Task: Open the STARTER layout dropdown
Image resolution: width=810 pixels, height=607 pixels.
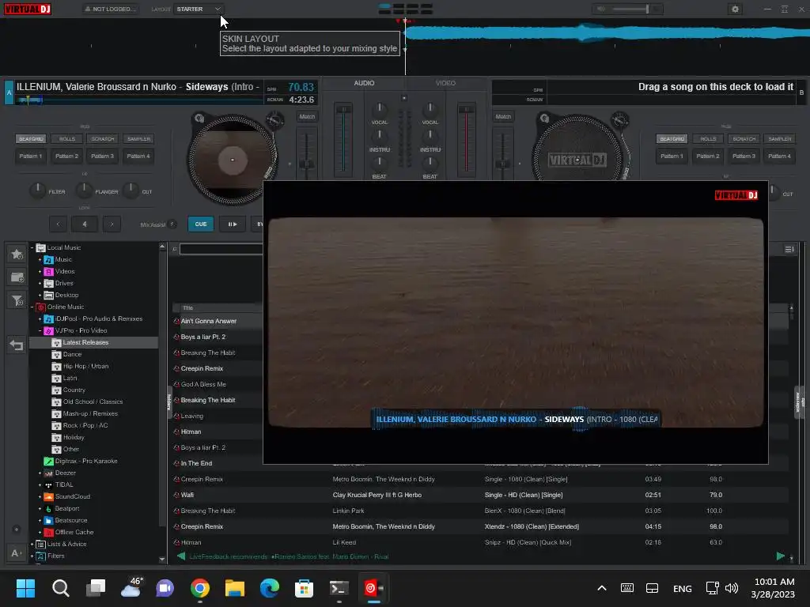Action: (x=199, y=9)
